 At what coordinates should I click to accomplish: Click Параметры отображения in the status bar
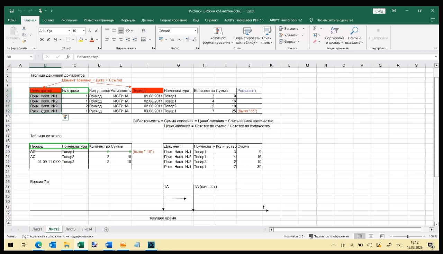coord(329,236)
